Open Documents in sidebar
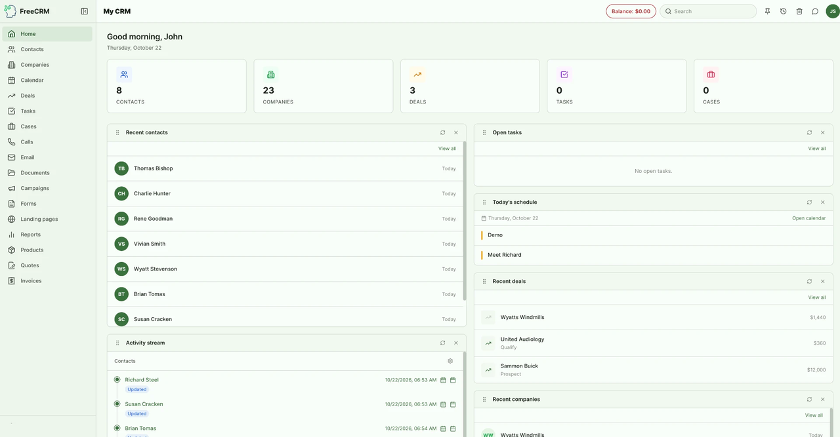Image resolution: width=840 pixels, height=437 pixels. pyautogui.click(x=47, y=173)
